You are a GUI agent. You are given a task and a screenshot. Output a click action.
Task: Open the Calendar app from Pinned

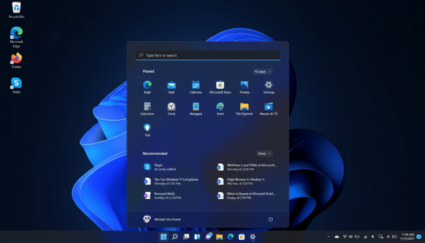click(x=195, y=85)
